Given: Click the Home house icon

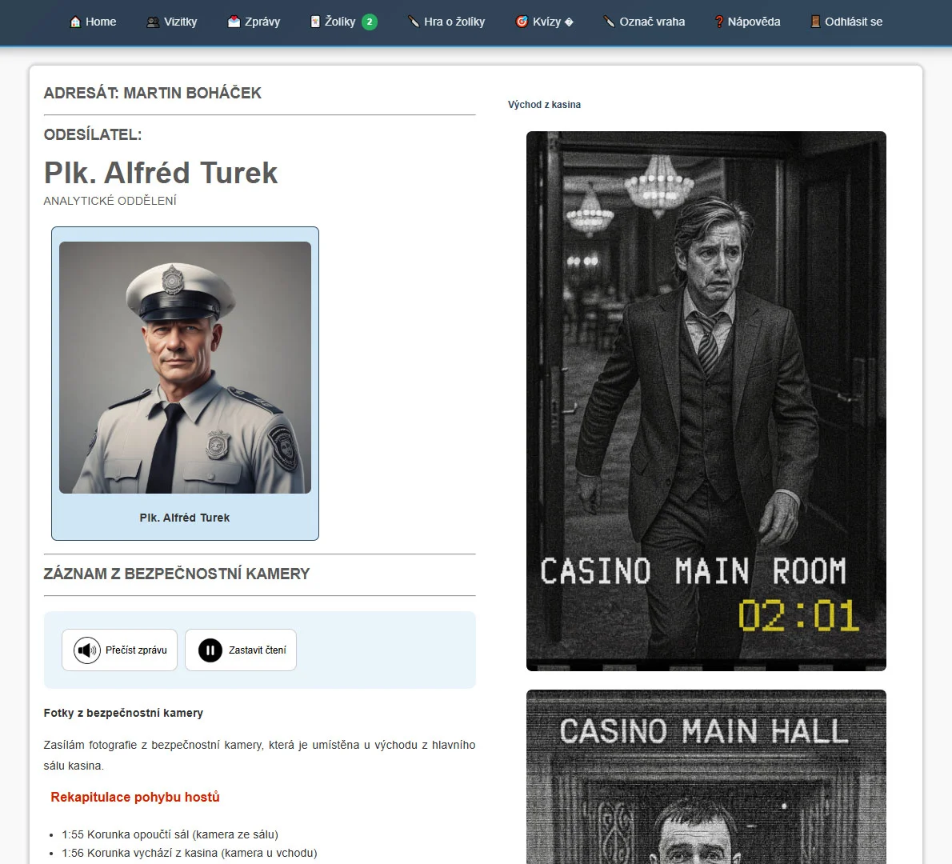Looking at the screenshot, I should tap(75, 22).
